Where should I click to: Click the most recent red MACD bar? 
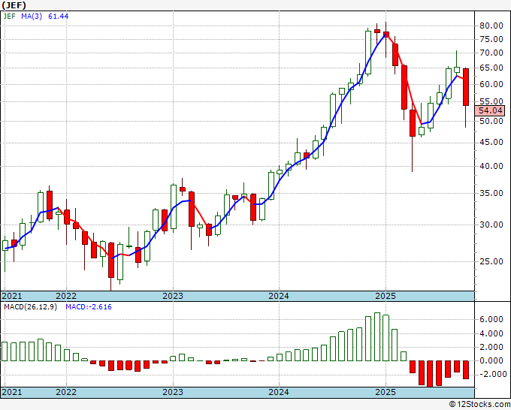point(466,369)
